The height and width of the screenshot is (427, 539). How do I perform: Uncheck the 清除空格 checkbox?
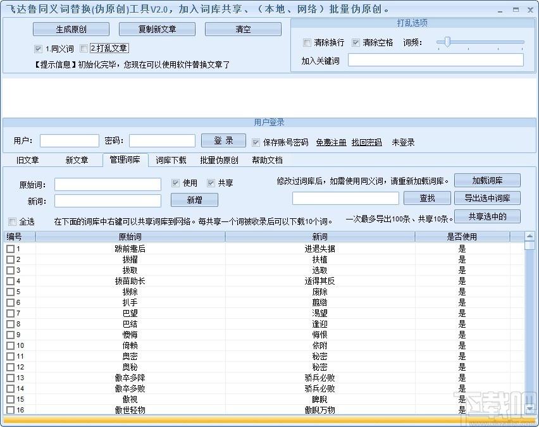(356, 42)
